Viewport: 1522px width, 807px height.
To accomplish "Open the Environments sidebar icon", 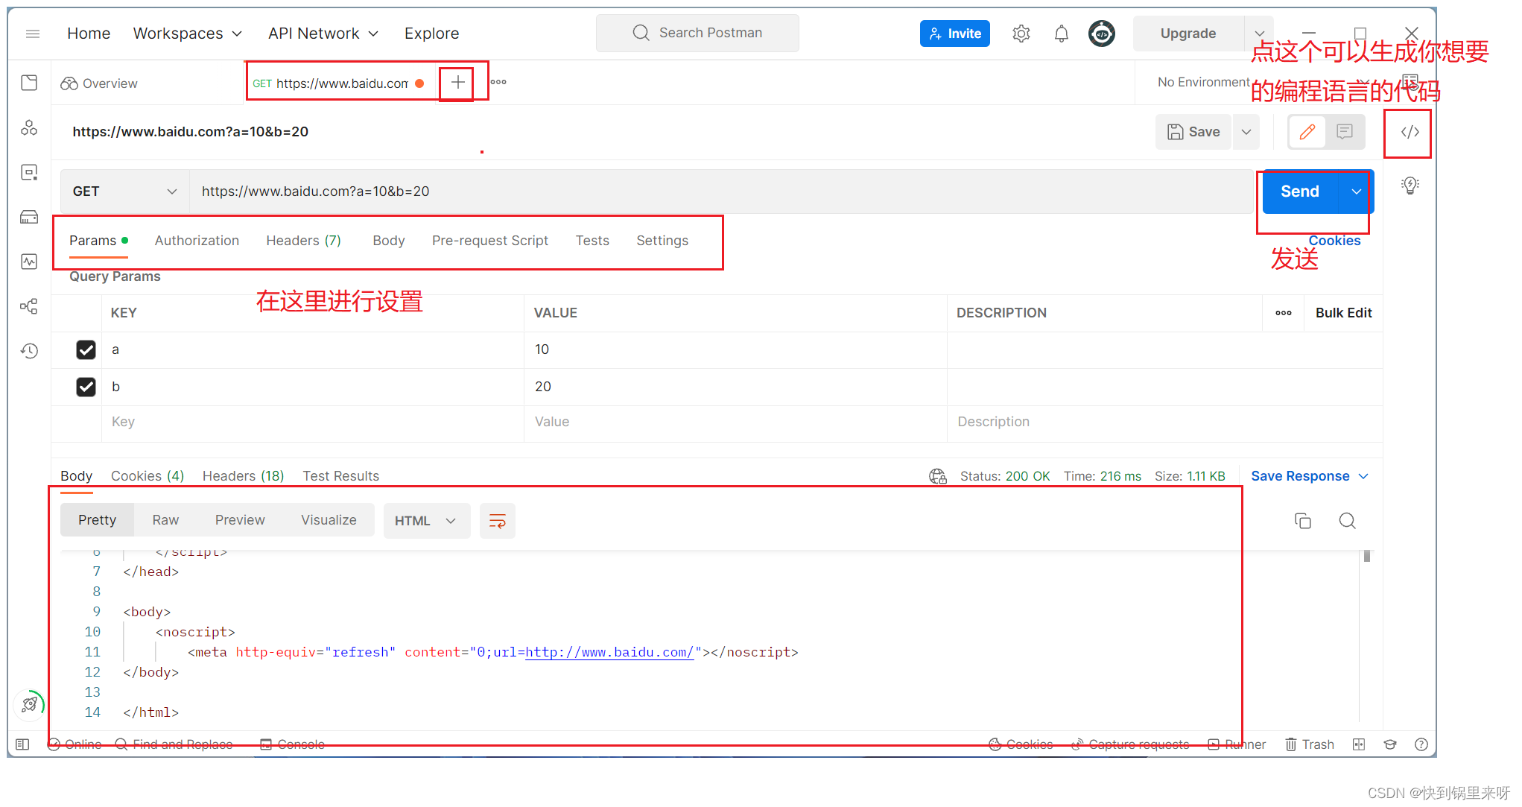I will (29, 173).
